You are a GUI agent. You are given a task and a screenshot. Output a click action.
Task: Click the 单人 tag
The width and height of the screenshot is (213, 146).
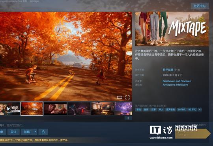click(x=161, y=110)
